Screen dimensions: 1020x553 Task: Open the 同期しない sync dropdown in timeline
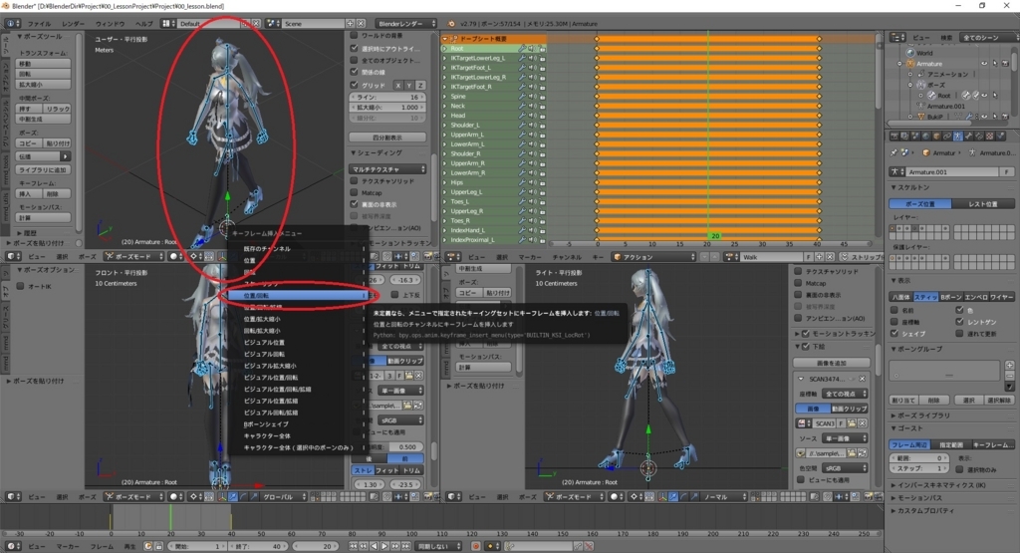[438, 546]
